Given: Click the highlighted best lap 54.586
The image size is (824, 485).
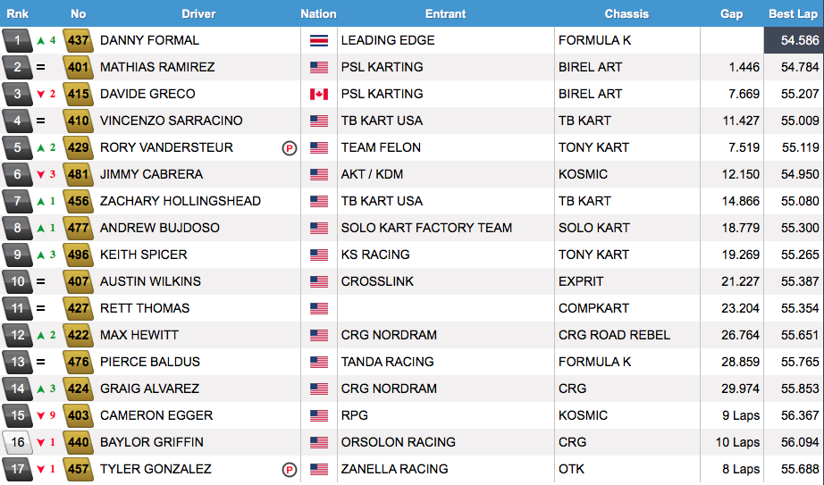Looking at the screenshot, I should [x=794, y=40].
